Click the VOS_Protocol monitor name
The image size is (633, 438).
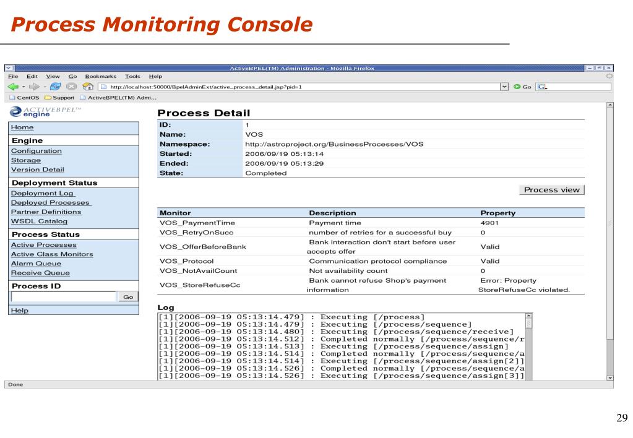pos(186,261)
